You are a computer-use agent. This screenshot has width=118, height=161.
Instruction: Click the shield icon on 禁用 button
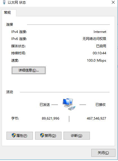(42, 135)
